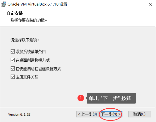Click the red number 1 step badge
Screen dimensions: 156x122
pos(81,98)
